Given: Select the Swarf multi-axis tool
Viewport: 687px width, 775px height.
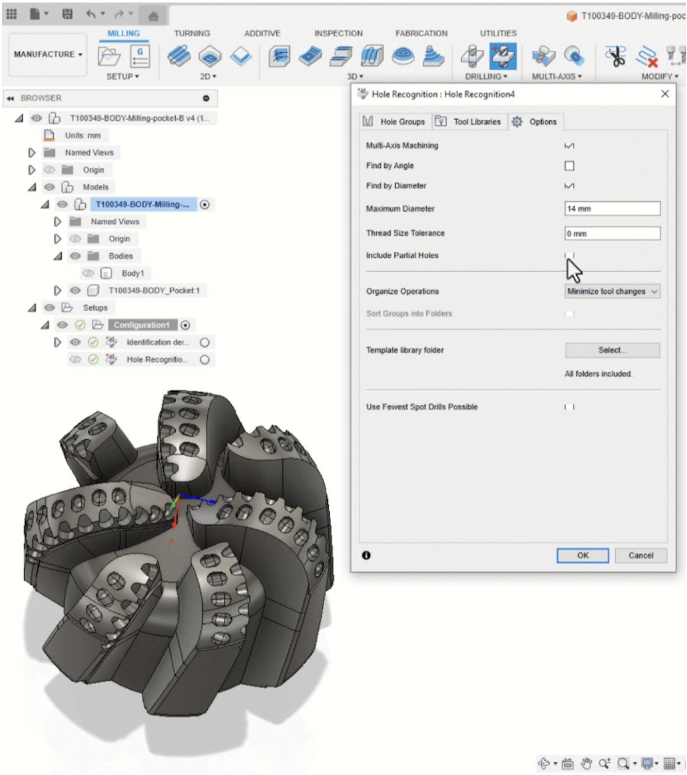Looking at the screenshot, I should (x=544, y=57).
